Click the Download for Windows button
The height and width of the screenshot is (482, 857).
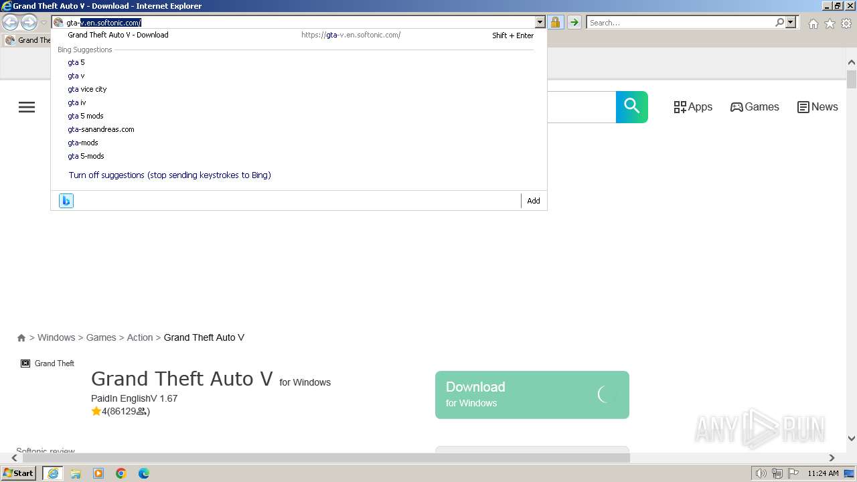click(532, 395)
